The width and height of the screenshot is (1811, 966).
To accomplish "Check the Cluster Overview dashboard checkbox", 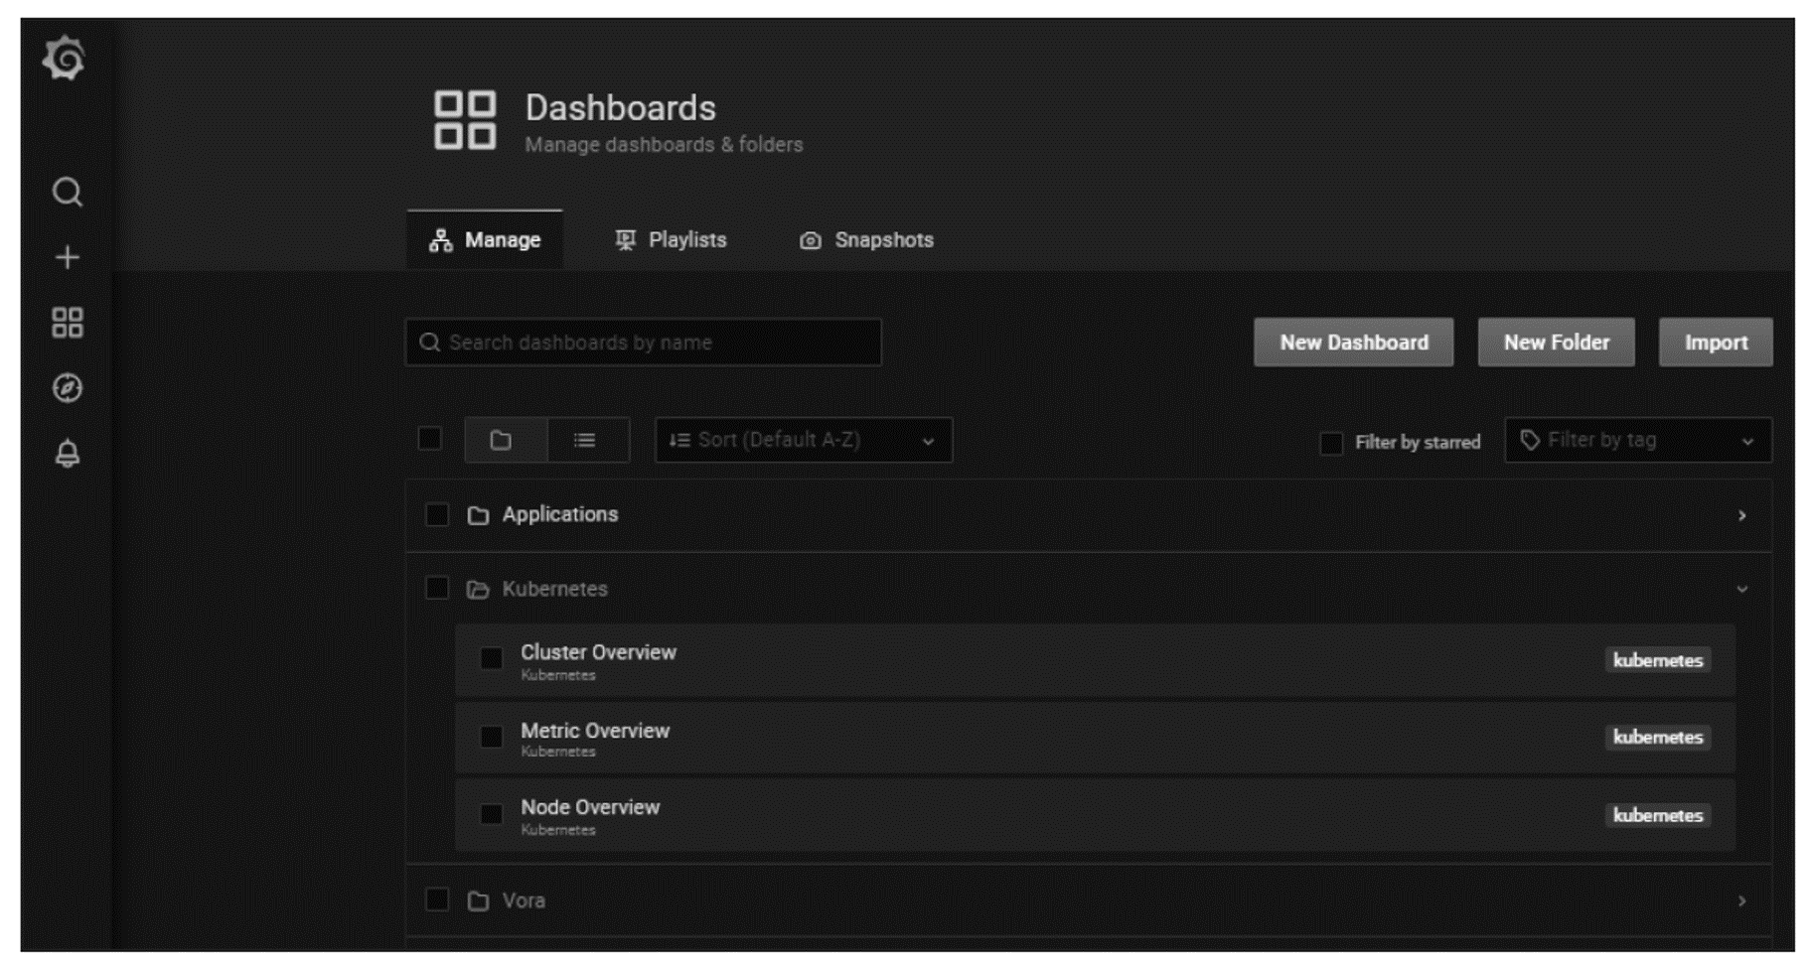I will point(491,659).
